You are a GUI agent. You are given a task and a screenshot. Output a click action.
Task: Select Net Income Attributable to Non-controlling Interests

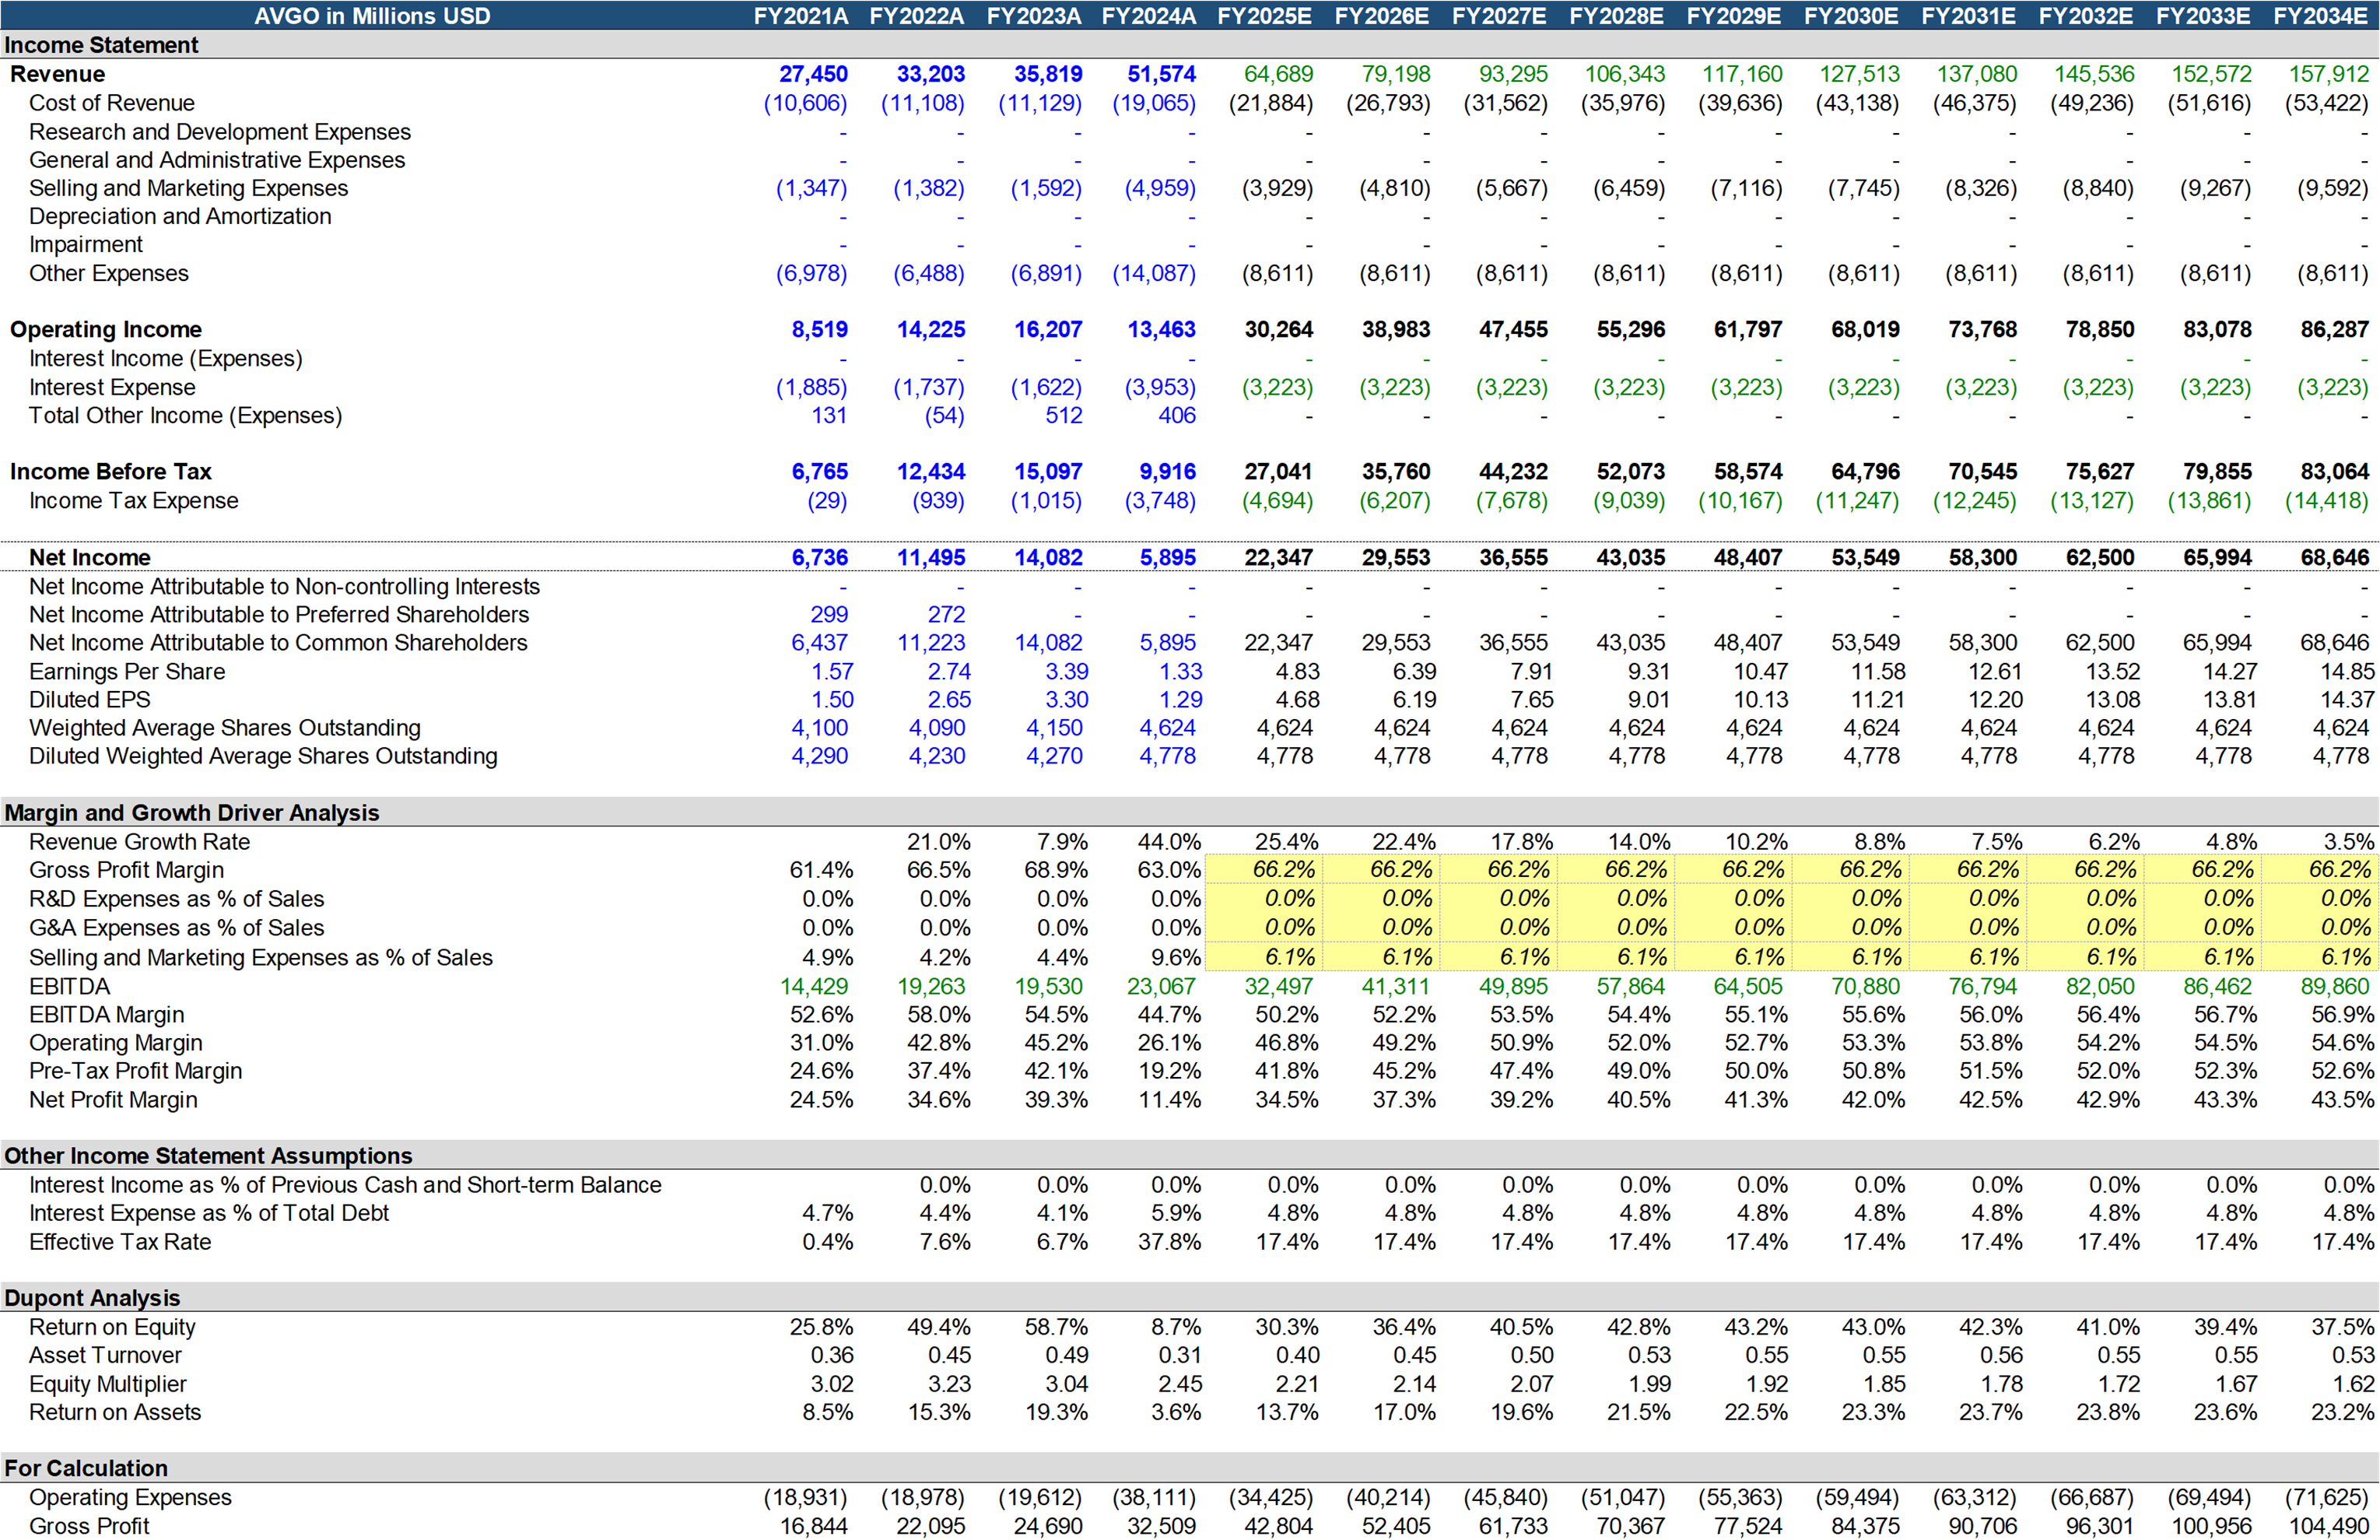[284, 586]
